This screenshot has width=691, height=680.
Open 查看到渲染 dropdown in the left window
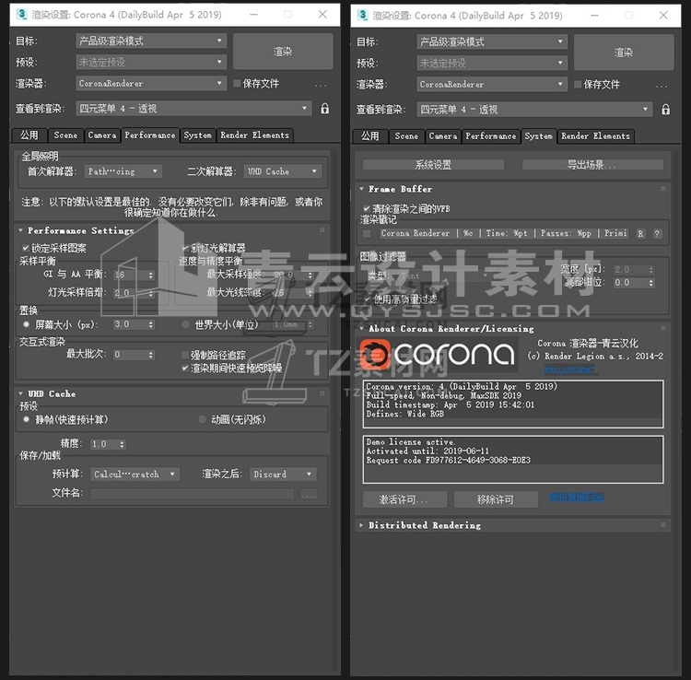[193, 109]
